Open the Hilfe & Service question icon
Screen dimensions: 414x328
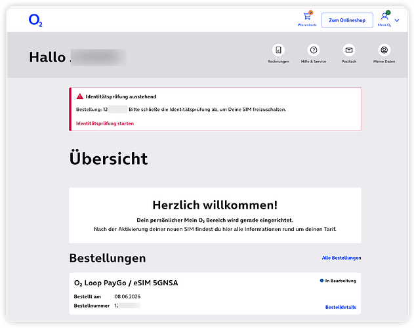coord(314,50)
